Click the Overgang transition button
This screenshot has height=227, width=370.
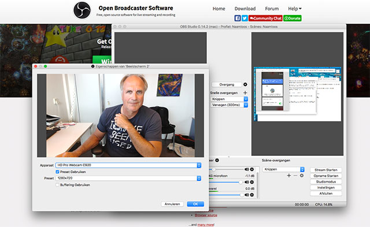tap(227, 84)
